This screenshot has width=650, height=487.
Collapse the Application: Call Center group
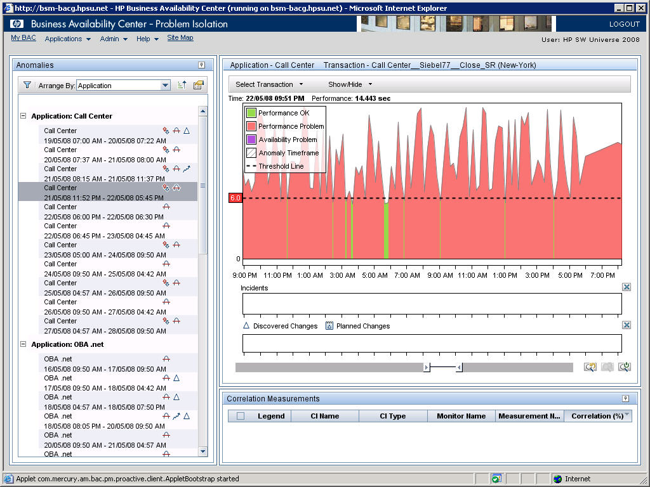[23, 116]
